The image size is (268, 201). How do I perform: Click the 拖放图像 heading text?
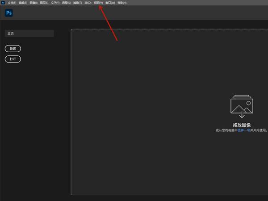point(242,125)
